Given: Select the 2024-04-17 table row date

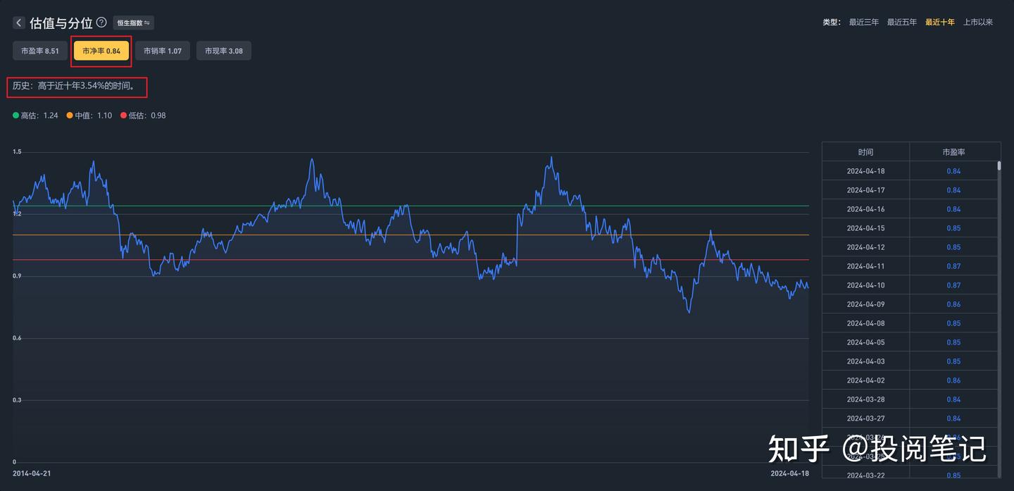Looking at the screenshot, I should point(865,190).
